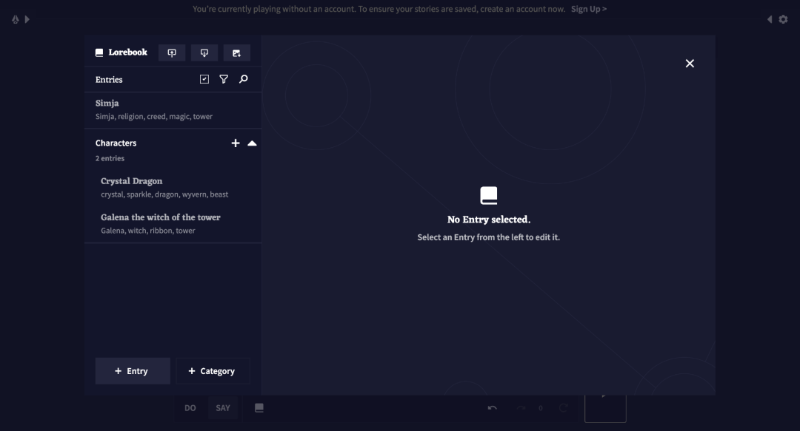Click the 'No Entry selected.' message
The width and height of the screenshot is (800, 431).
(x=489, y=220)
